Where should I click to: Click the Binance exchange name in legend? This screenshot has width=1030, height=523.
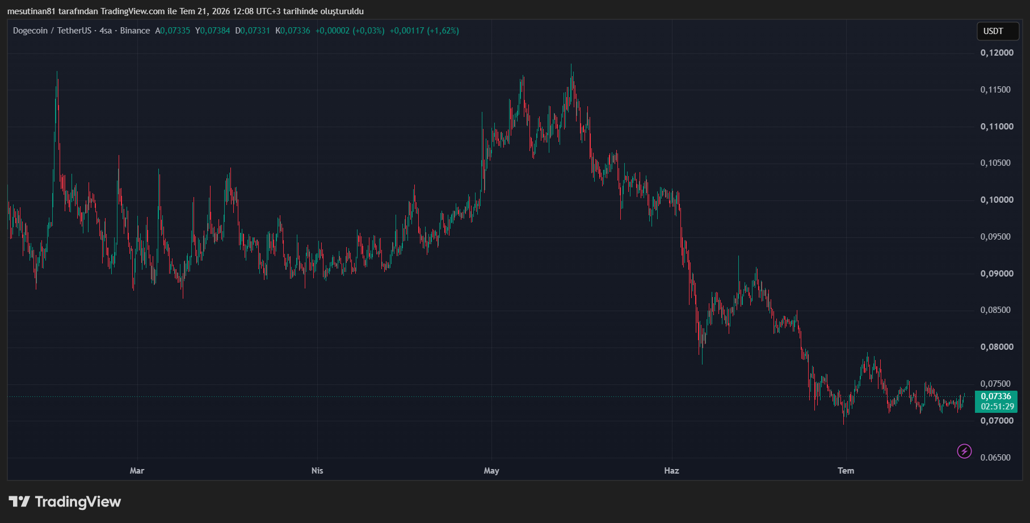[135, 31]
